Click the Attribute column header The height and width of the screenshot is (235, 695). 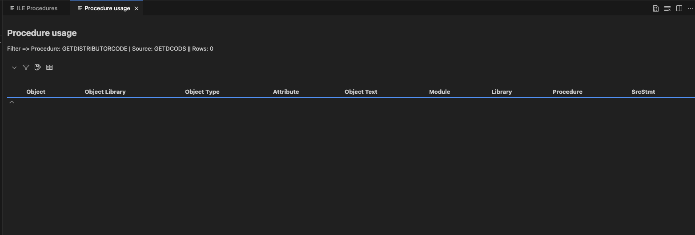tap(286, 92)
